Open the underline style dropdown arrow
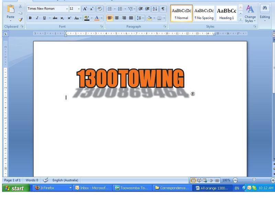 [x=49, y=18]
